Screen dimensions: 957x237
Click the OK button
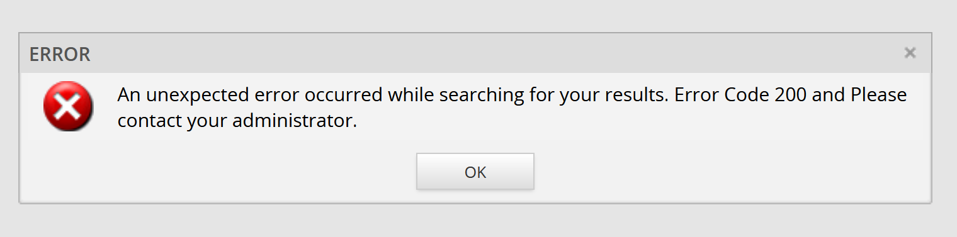475,172
